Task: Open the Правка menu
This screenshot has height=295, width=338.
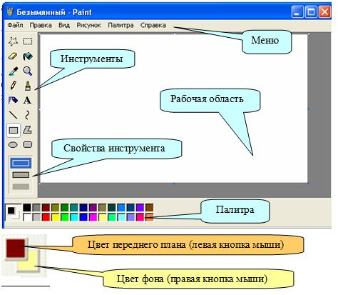Action: [x=41, y=25]
